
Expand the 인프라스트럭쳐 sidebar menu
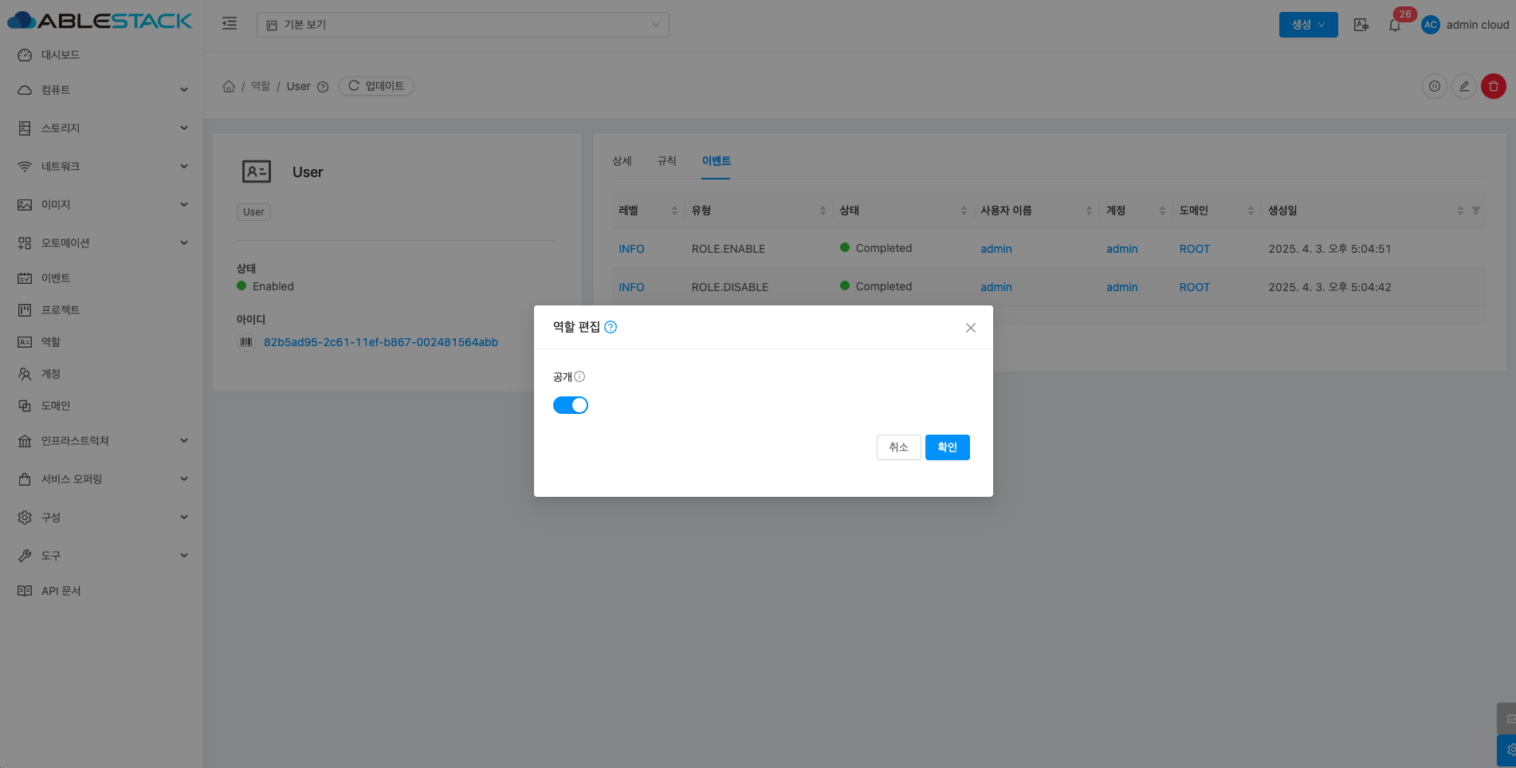tap(101, 441)
